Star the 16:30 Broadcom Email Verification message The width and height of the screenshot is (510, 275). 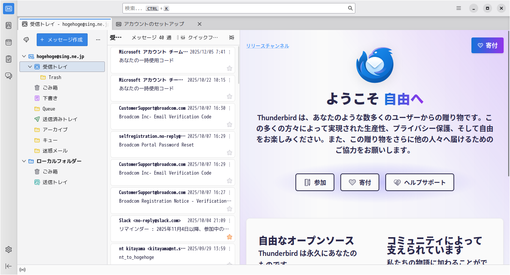click(x=230, y=124)
